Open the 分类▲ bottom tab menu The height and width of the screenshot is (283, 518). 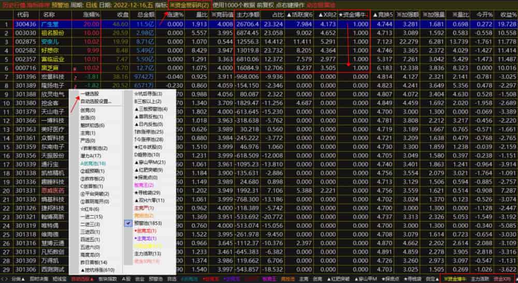click(x=18, y=279)
